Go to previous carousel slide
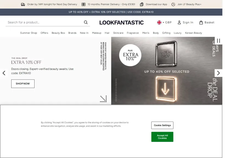The width and height of the screenshot is (225, 158). point(4,73)
